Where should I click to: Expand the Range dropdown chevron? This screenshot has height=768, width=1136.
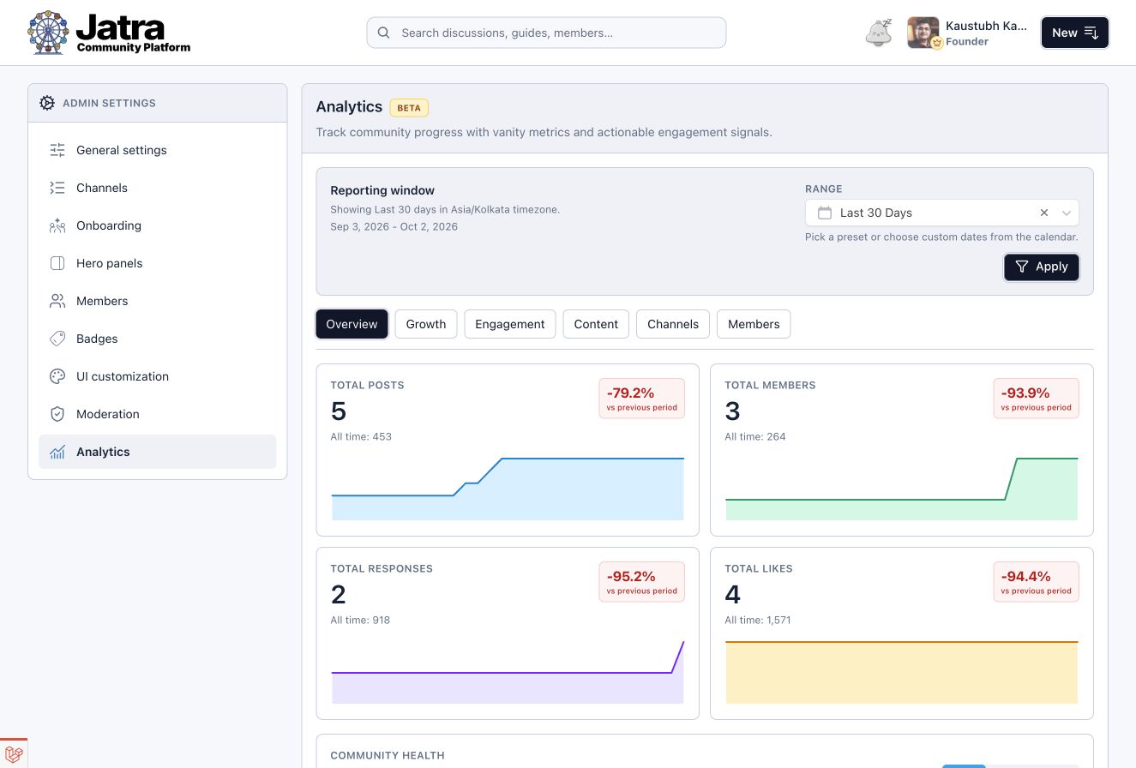pyautogui.click(x=1067, y=213)
